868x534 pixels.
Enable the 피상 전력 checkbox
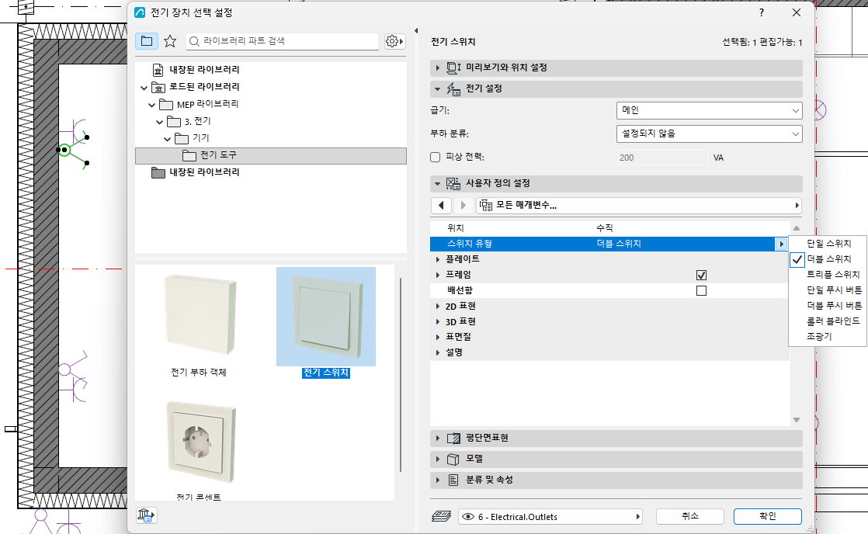pos(435,157)
